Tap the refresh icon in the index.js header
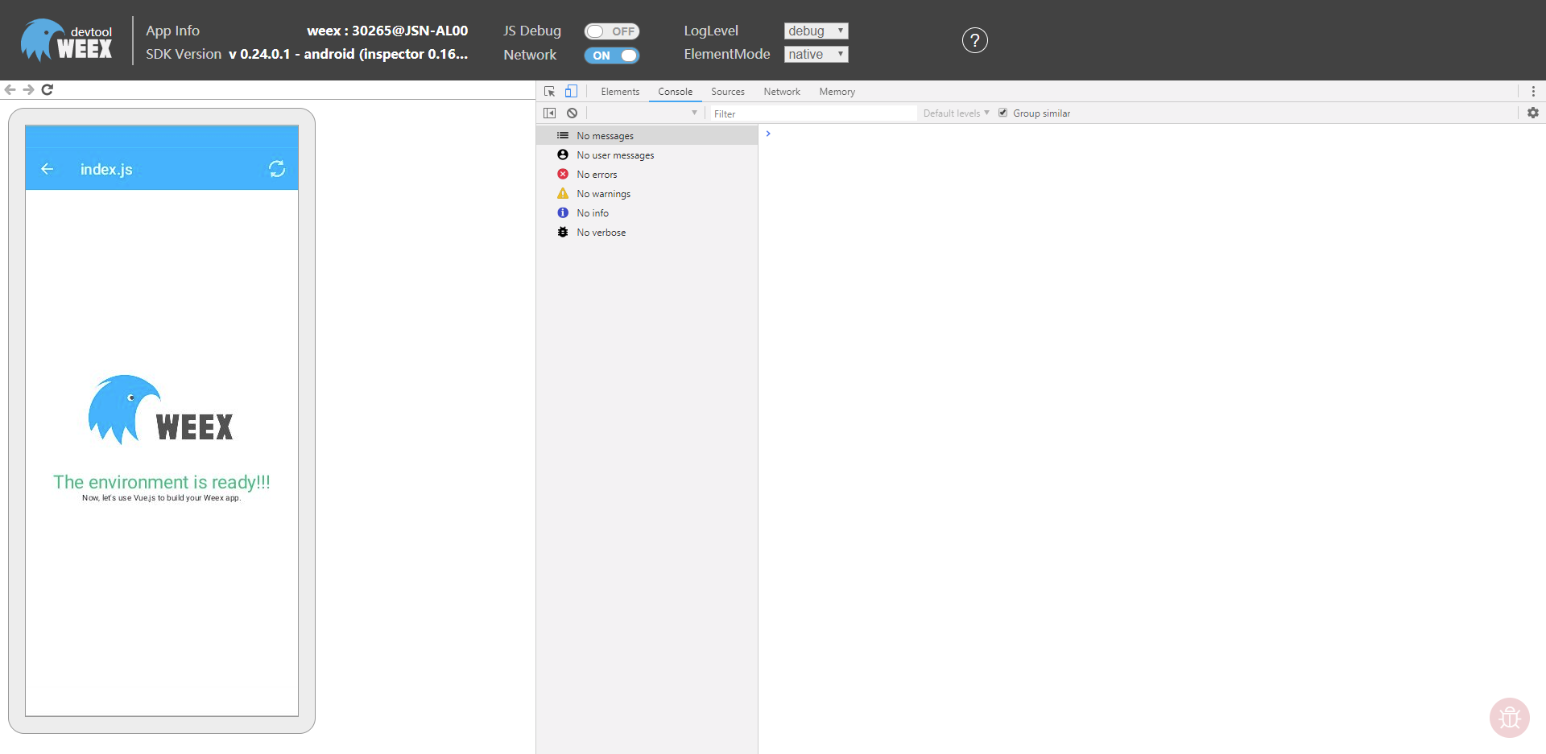Screen dimensions: 1546x754 pyautogui.click(x=277, y=169)
